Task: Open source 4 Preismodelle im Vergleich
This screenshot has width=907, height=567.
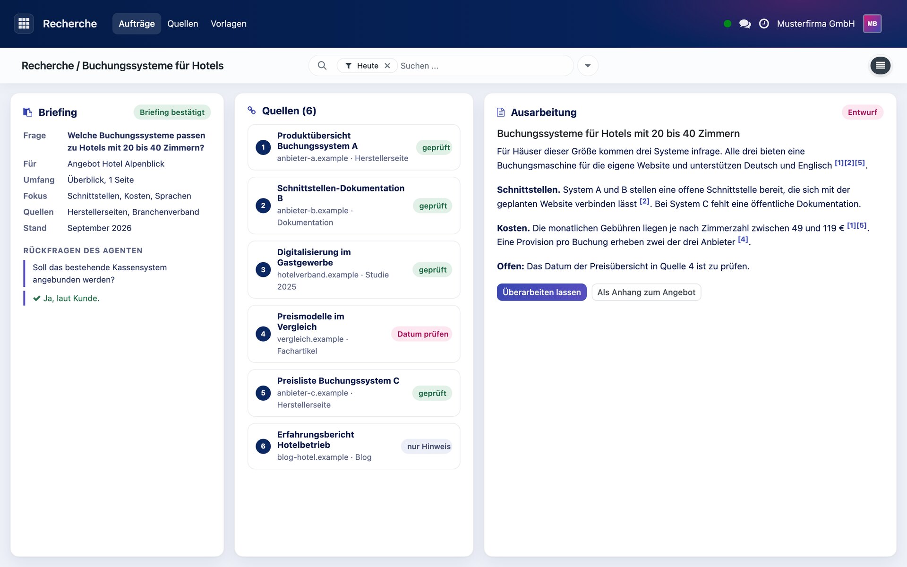Action: point(354,334)
